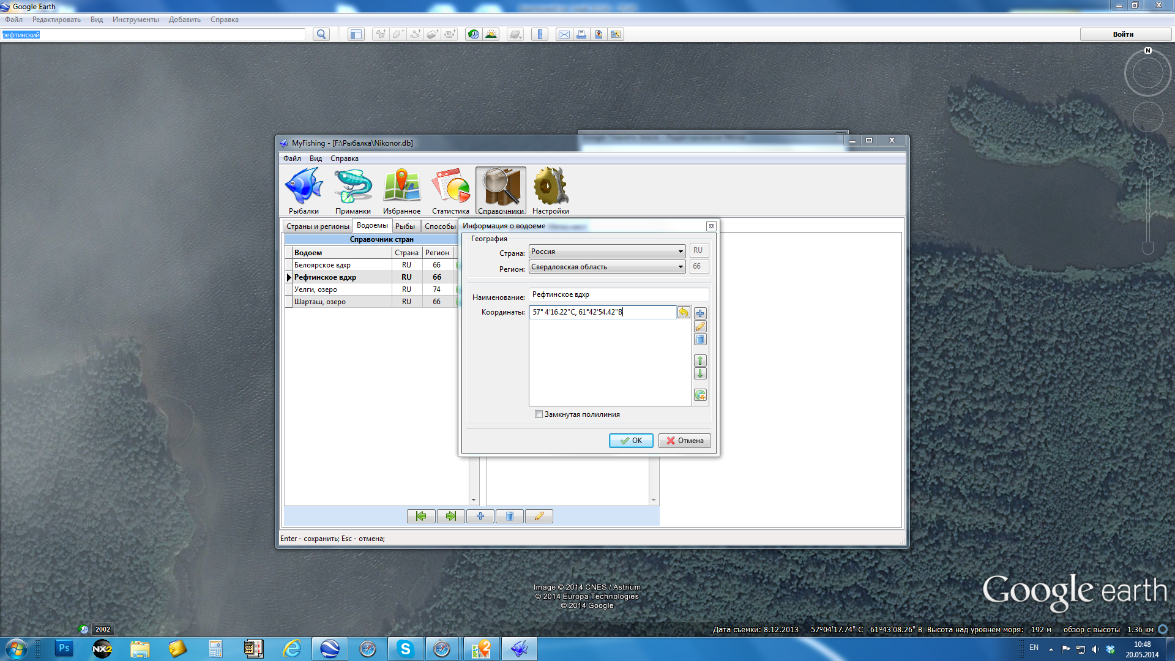
Task: Close the Информация о водоеме dialog
Action: [711, 226]
